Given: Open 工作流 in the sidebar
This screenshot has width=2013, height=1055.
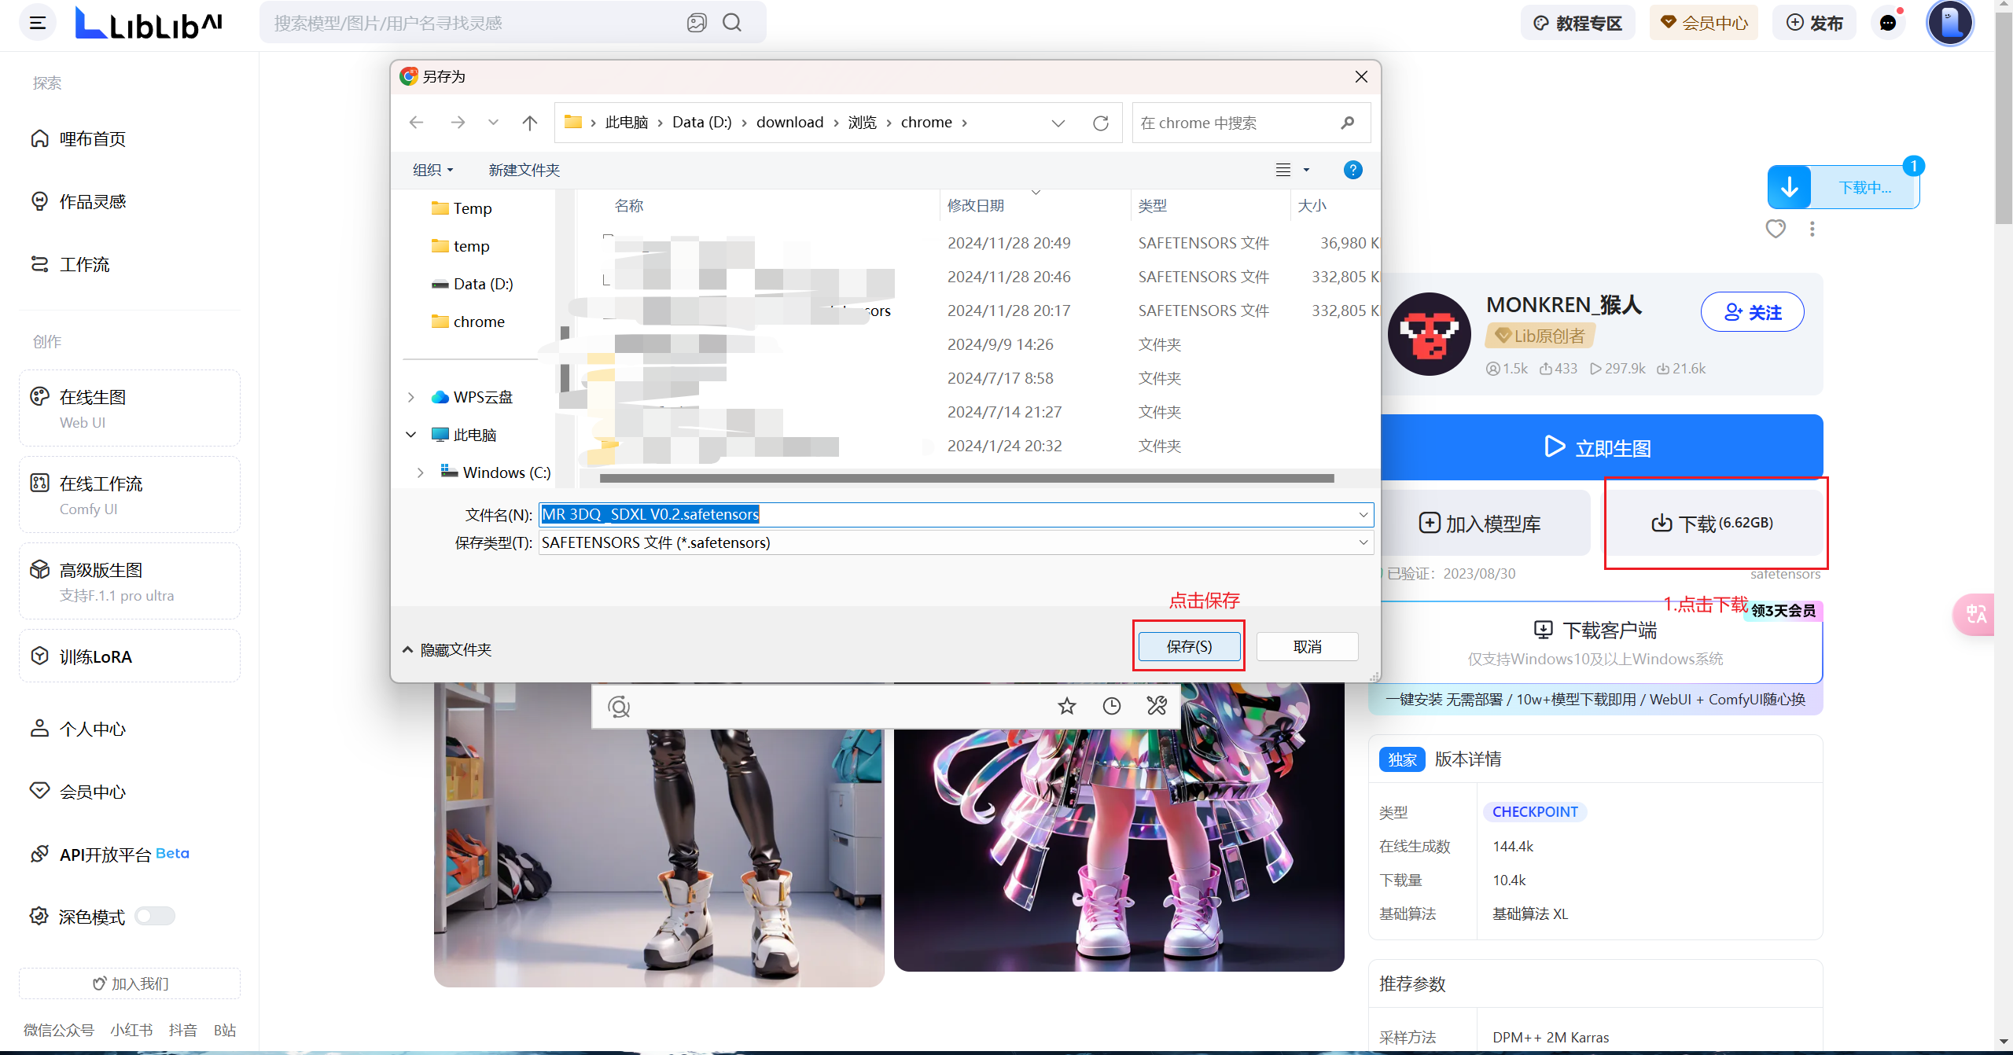Looking at the screenshot, I should click(x=84, y=264).
